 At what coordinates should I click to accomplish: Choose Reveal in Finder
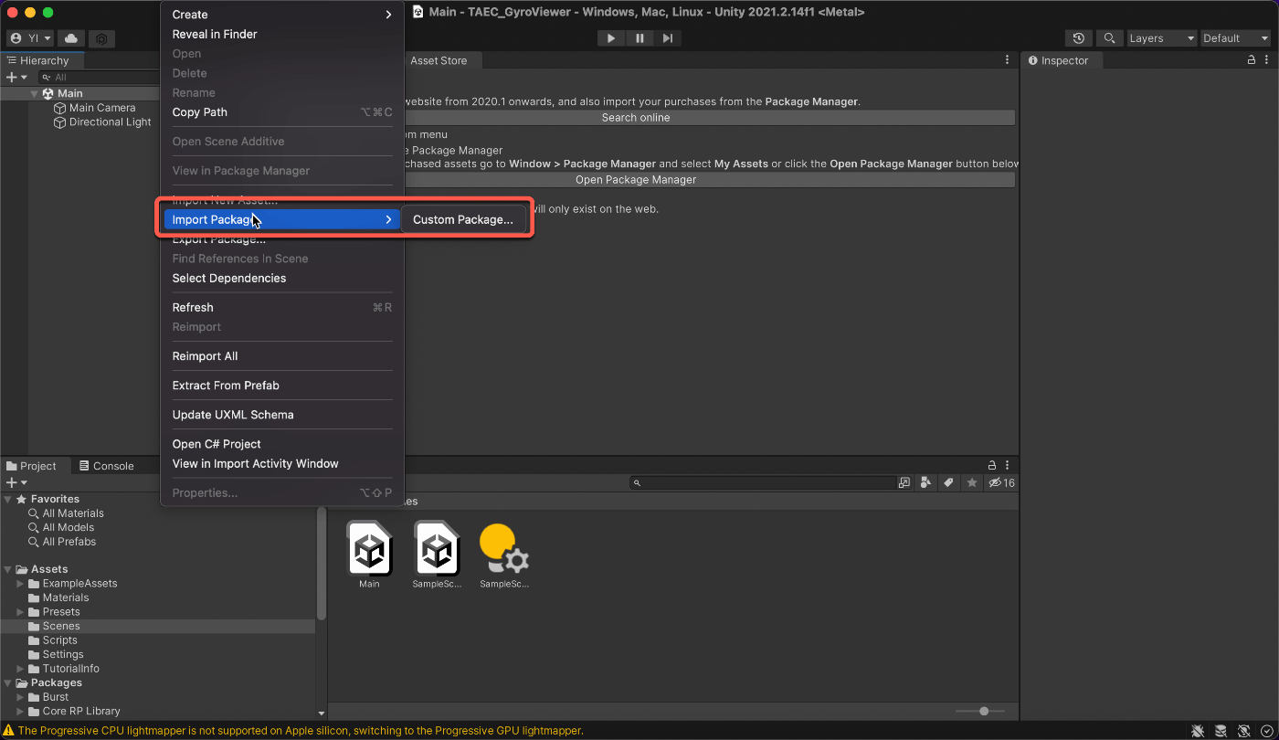click(x=282, y=35)
